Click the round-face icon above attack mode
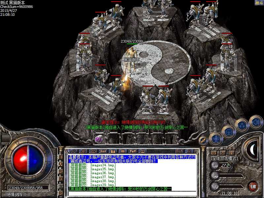Viewport: 264px width, 198px height. pos(232,153)
